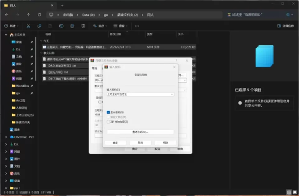Click 取消 in the password dialog
Image resolution: width=299 pixels, height=196 pixels.
tap(140, 143)
